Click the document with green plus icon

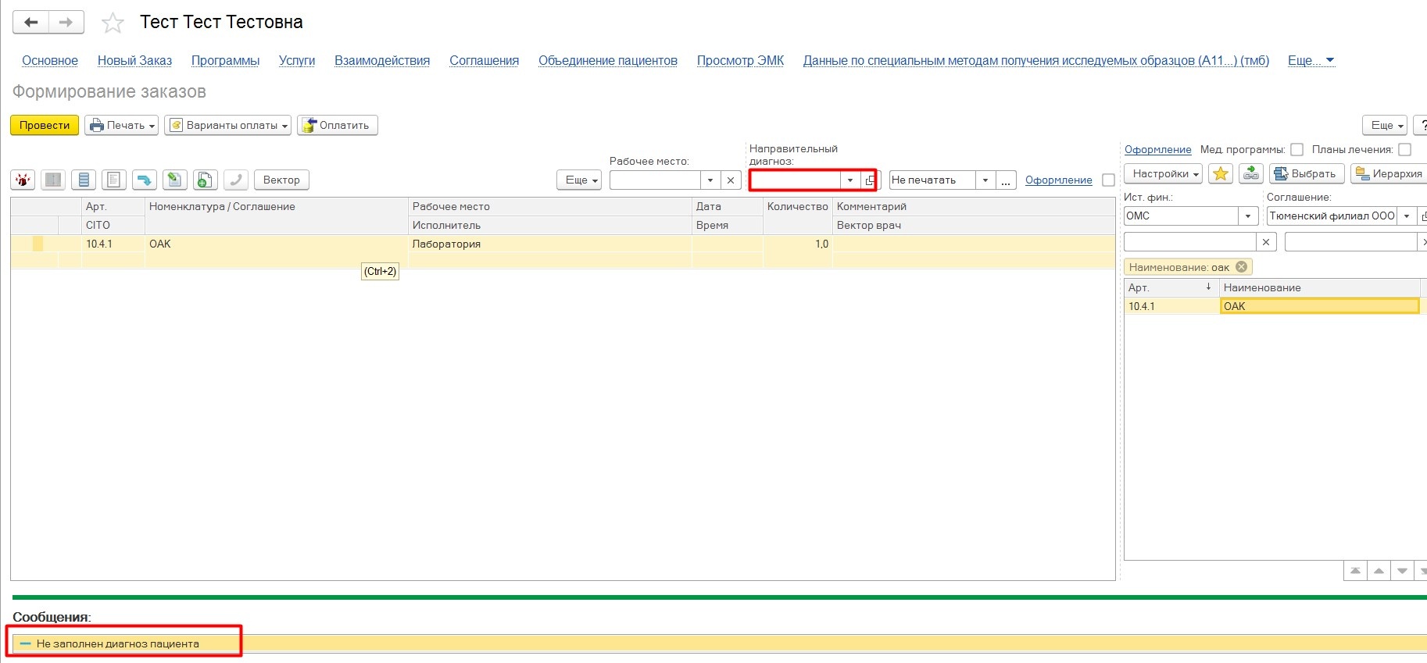click(204, 180)
